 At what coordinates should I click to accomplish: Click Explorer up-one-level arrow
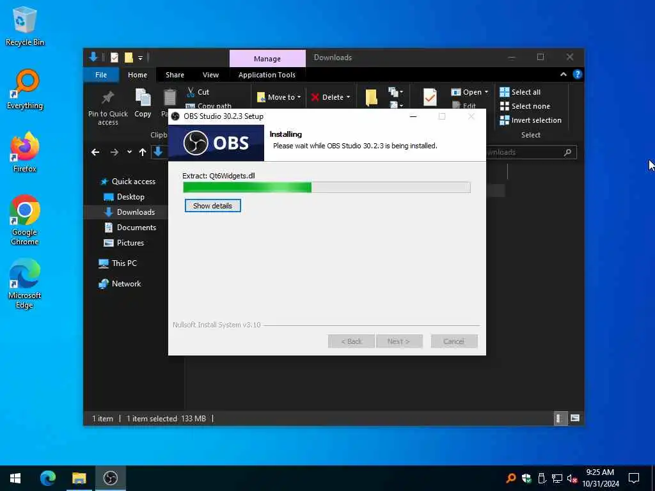[143, 152]
